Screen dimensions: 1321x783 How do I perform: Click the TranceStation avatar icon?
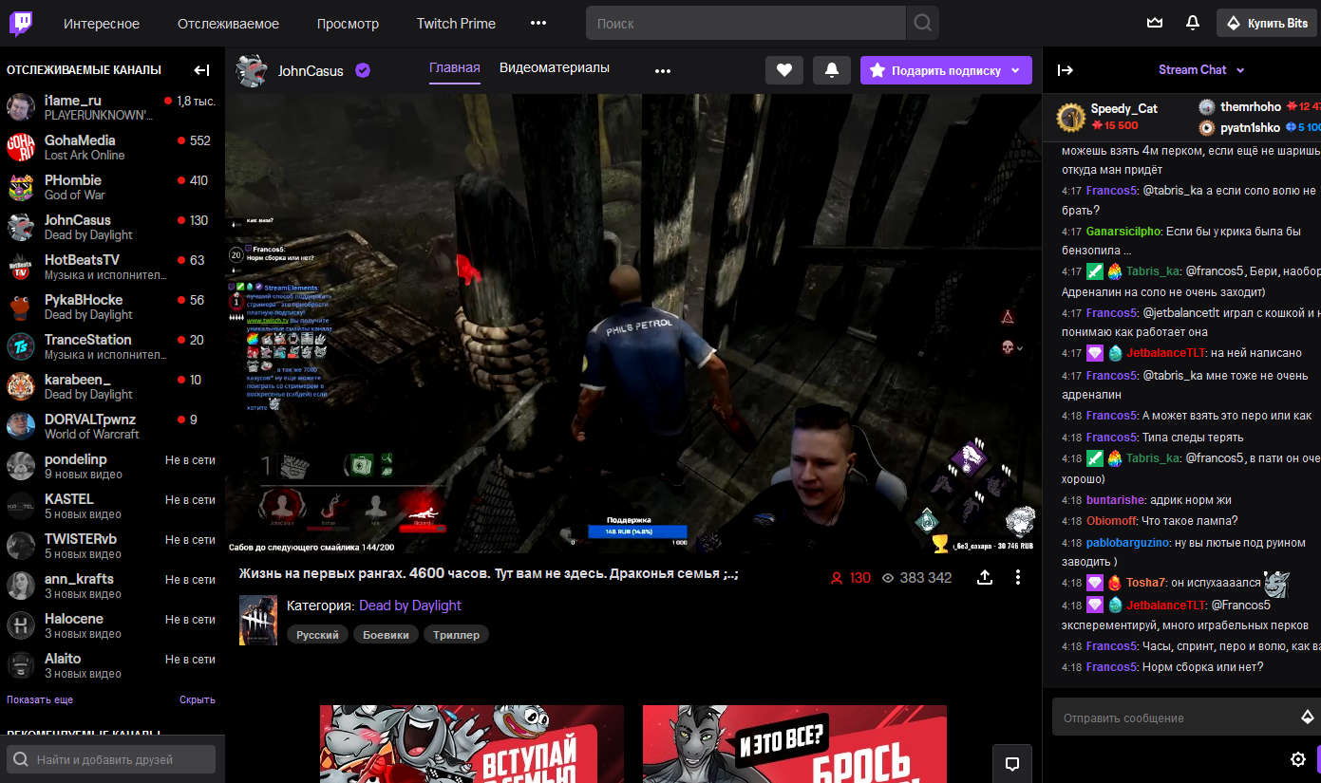(x=21, y=346)
